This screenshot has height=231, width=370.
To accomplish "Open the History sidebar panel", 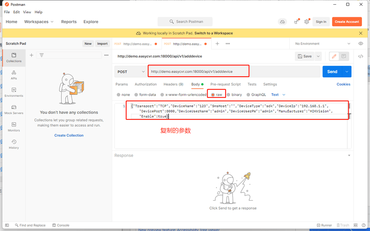I will click(14, 144).
